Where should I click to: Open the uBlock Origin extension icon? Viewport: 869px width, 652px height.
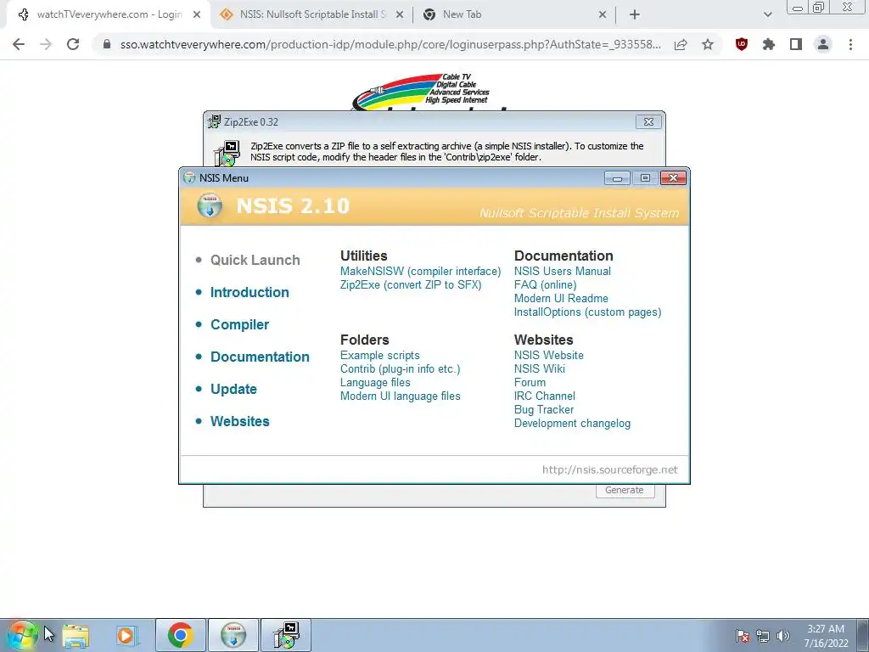point(742,44)
